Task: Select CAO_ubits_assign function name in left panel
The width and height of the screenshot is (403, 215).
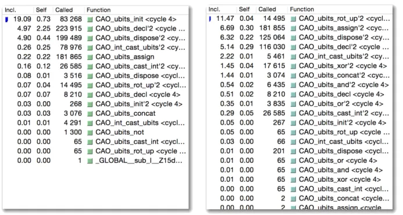Action: coord(125,57)
